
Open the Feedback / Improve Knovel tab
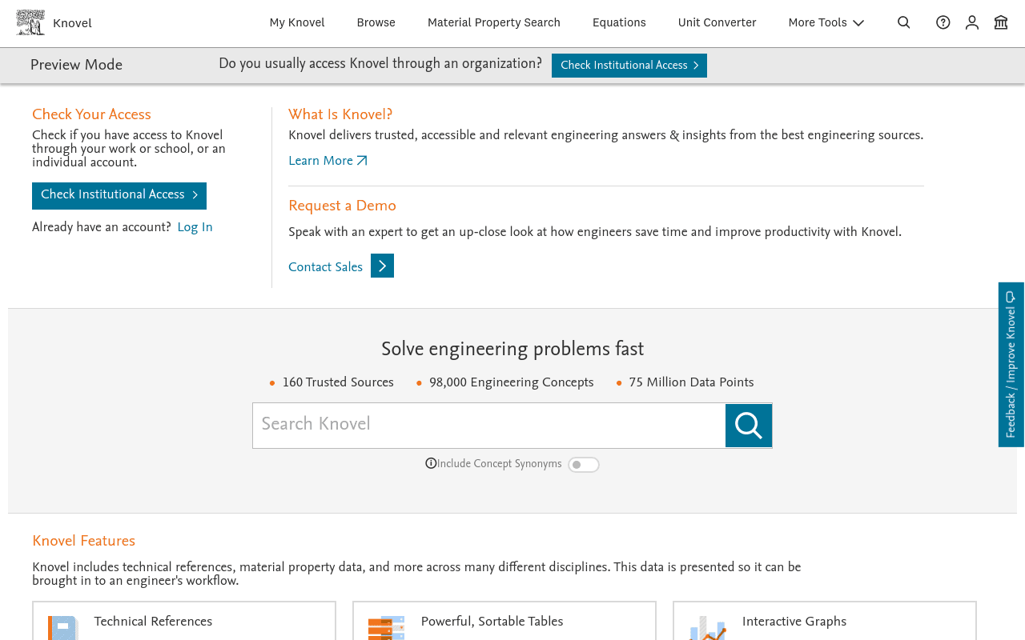click(x=1011, y=365)
